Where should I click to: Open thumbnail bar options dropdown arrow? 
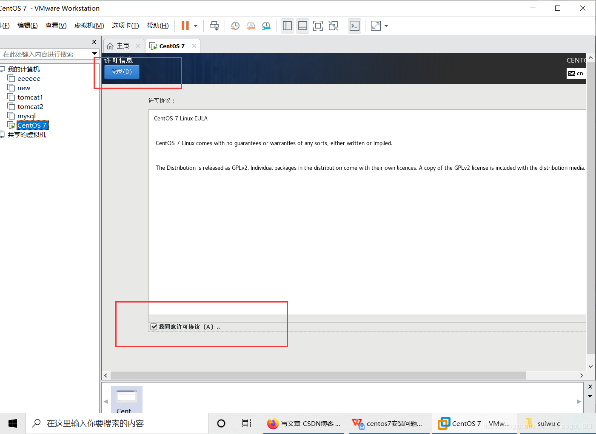(590, 397)
